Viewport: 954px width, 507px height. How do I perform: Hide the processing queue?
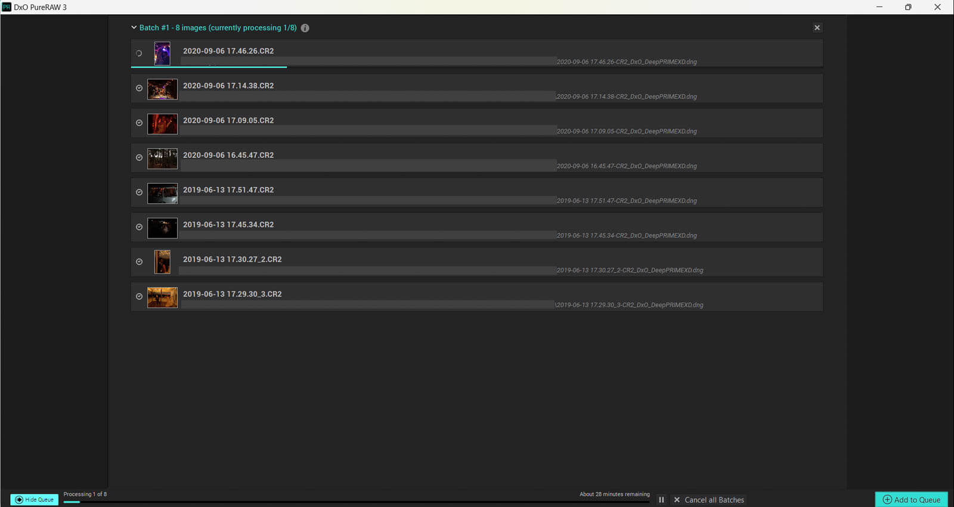(x=35, y=500)
